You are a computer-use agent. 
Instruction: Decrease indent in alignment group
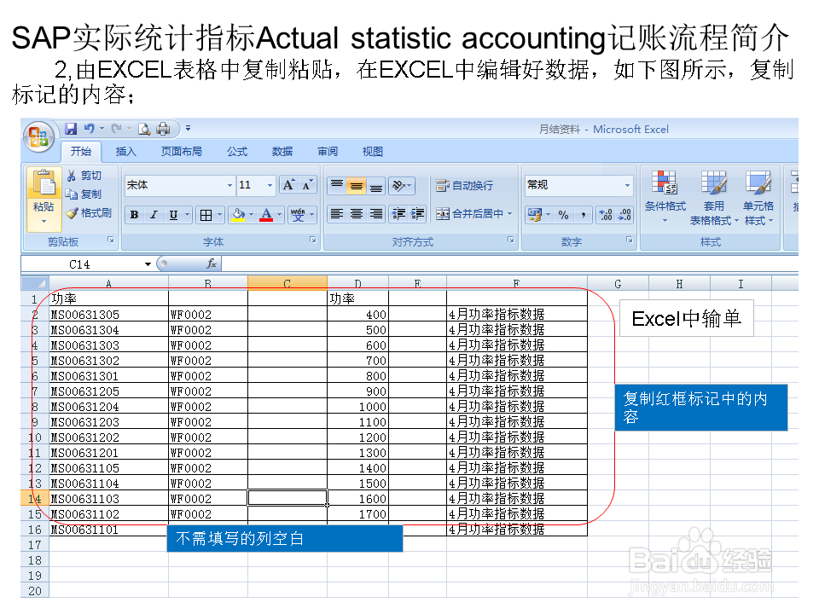[x=398, y=213]
